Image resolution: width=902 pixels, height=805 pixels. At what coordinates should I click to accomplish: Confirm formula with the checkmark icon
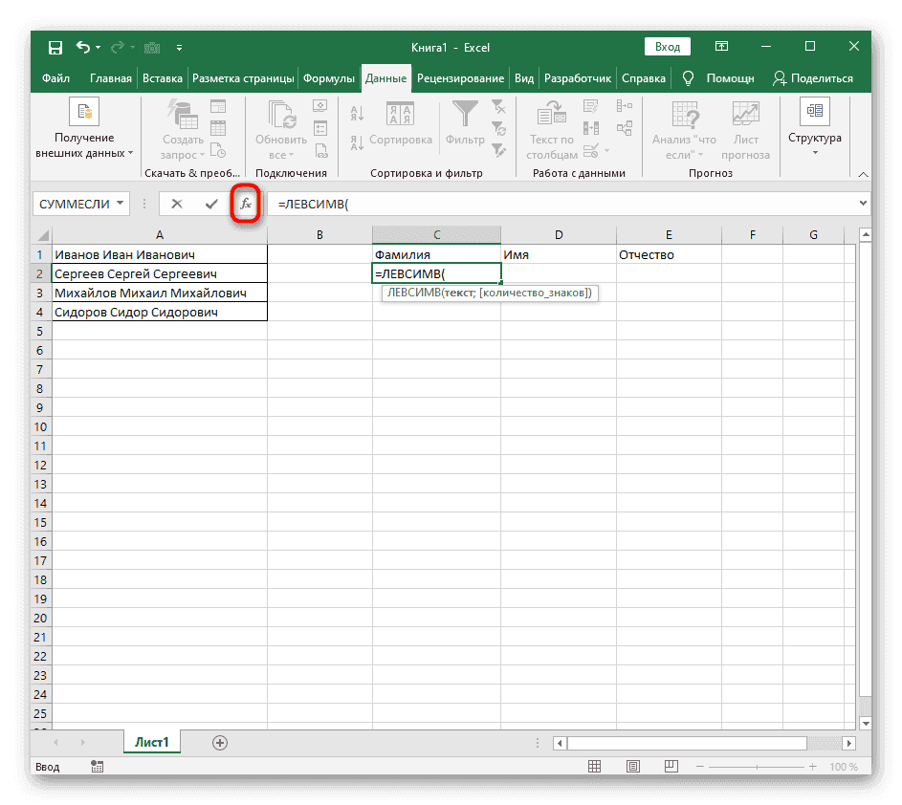tap(212, 203)
